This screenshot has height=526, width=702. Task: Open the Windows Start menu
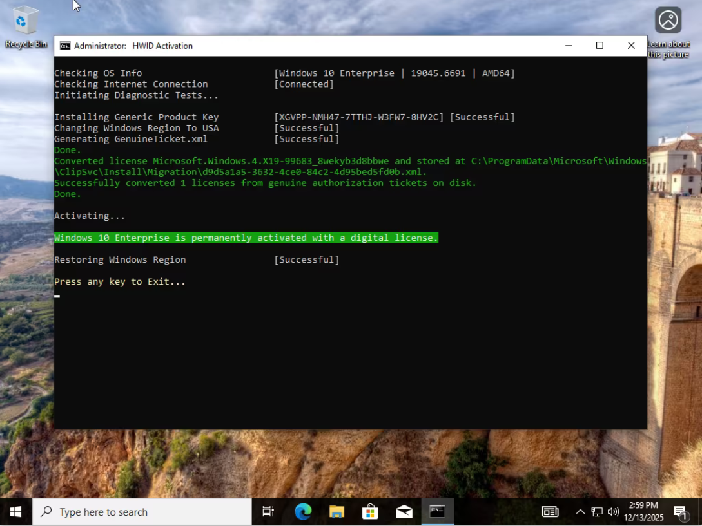click(16, 512)
